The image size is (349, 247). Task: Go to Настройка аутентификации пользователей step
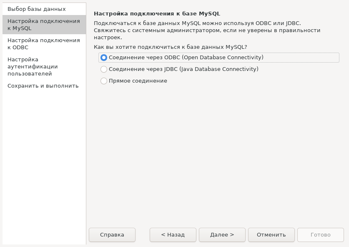click(44, 67)
